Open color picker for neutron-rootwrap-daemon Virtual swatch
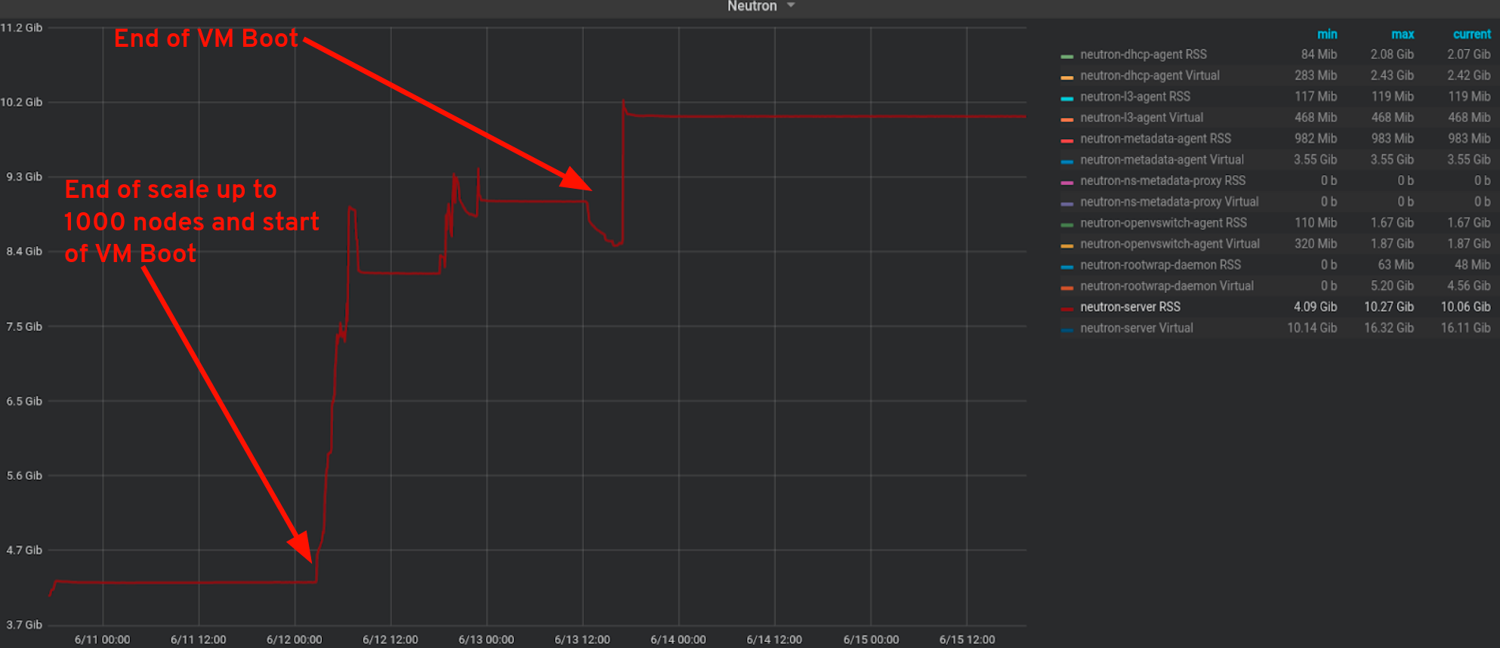 tap(1066, 289)
